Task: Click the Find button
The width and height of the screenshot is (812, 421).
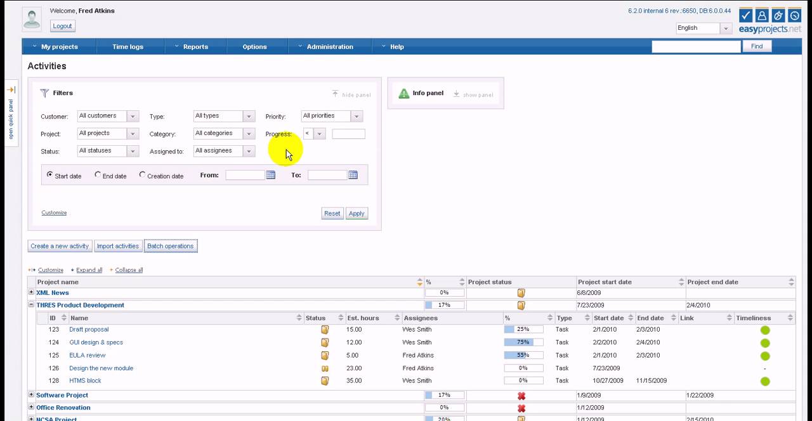Action: coord(757,46)
